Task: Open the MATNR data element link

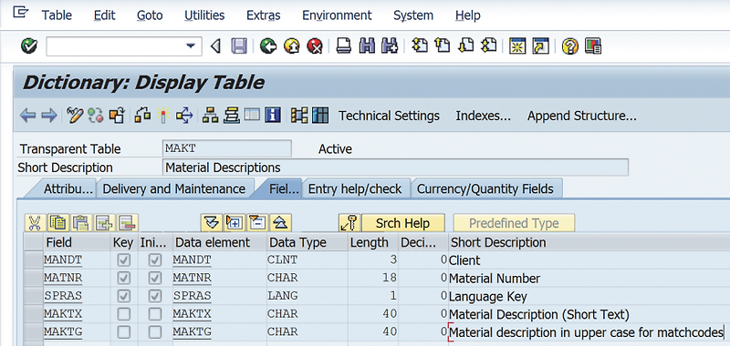Action: [x=192, y=278]
